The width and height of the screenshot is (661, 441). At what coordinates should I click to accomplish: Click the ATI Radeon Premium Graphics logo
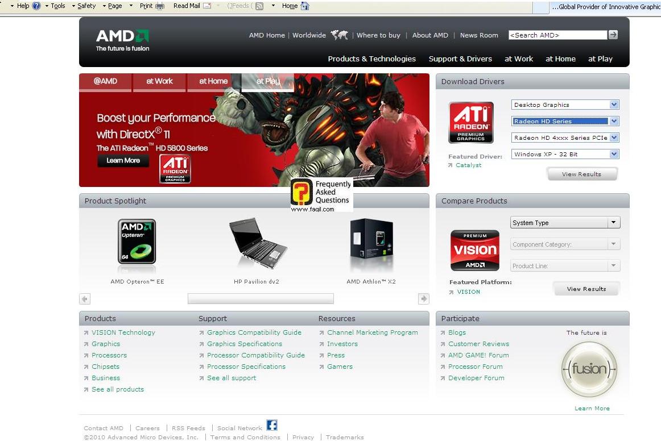pos(470,122)
